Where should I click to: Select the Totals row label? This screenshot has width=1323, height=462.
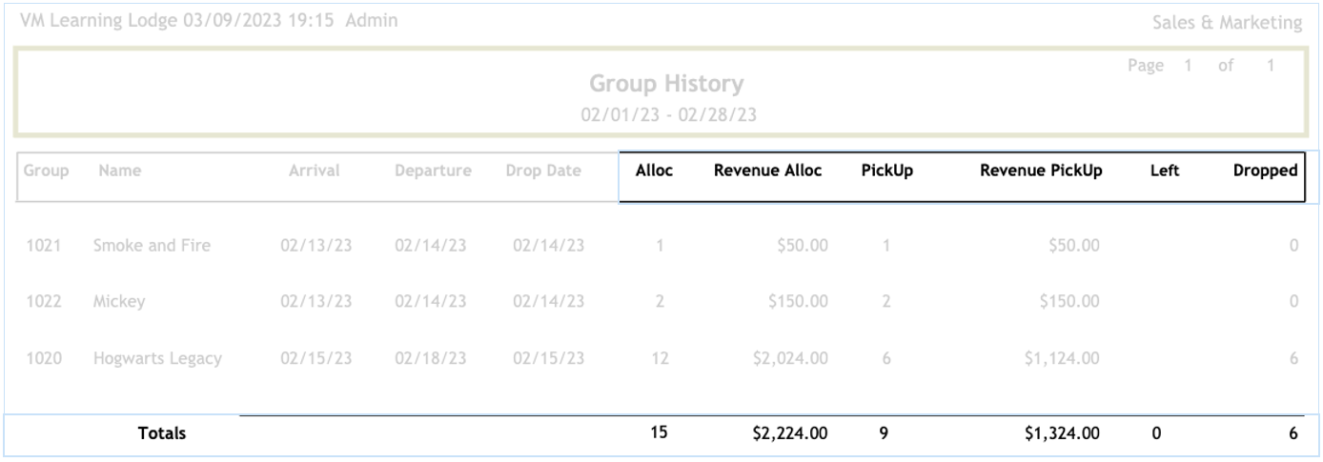(x=161, y=434)
